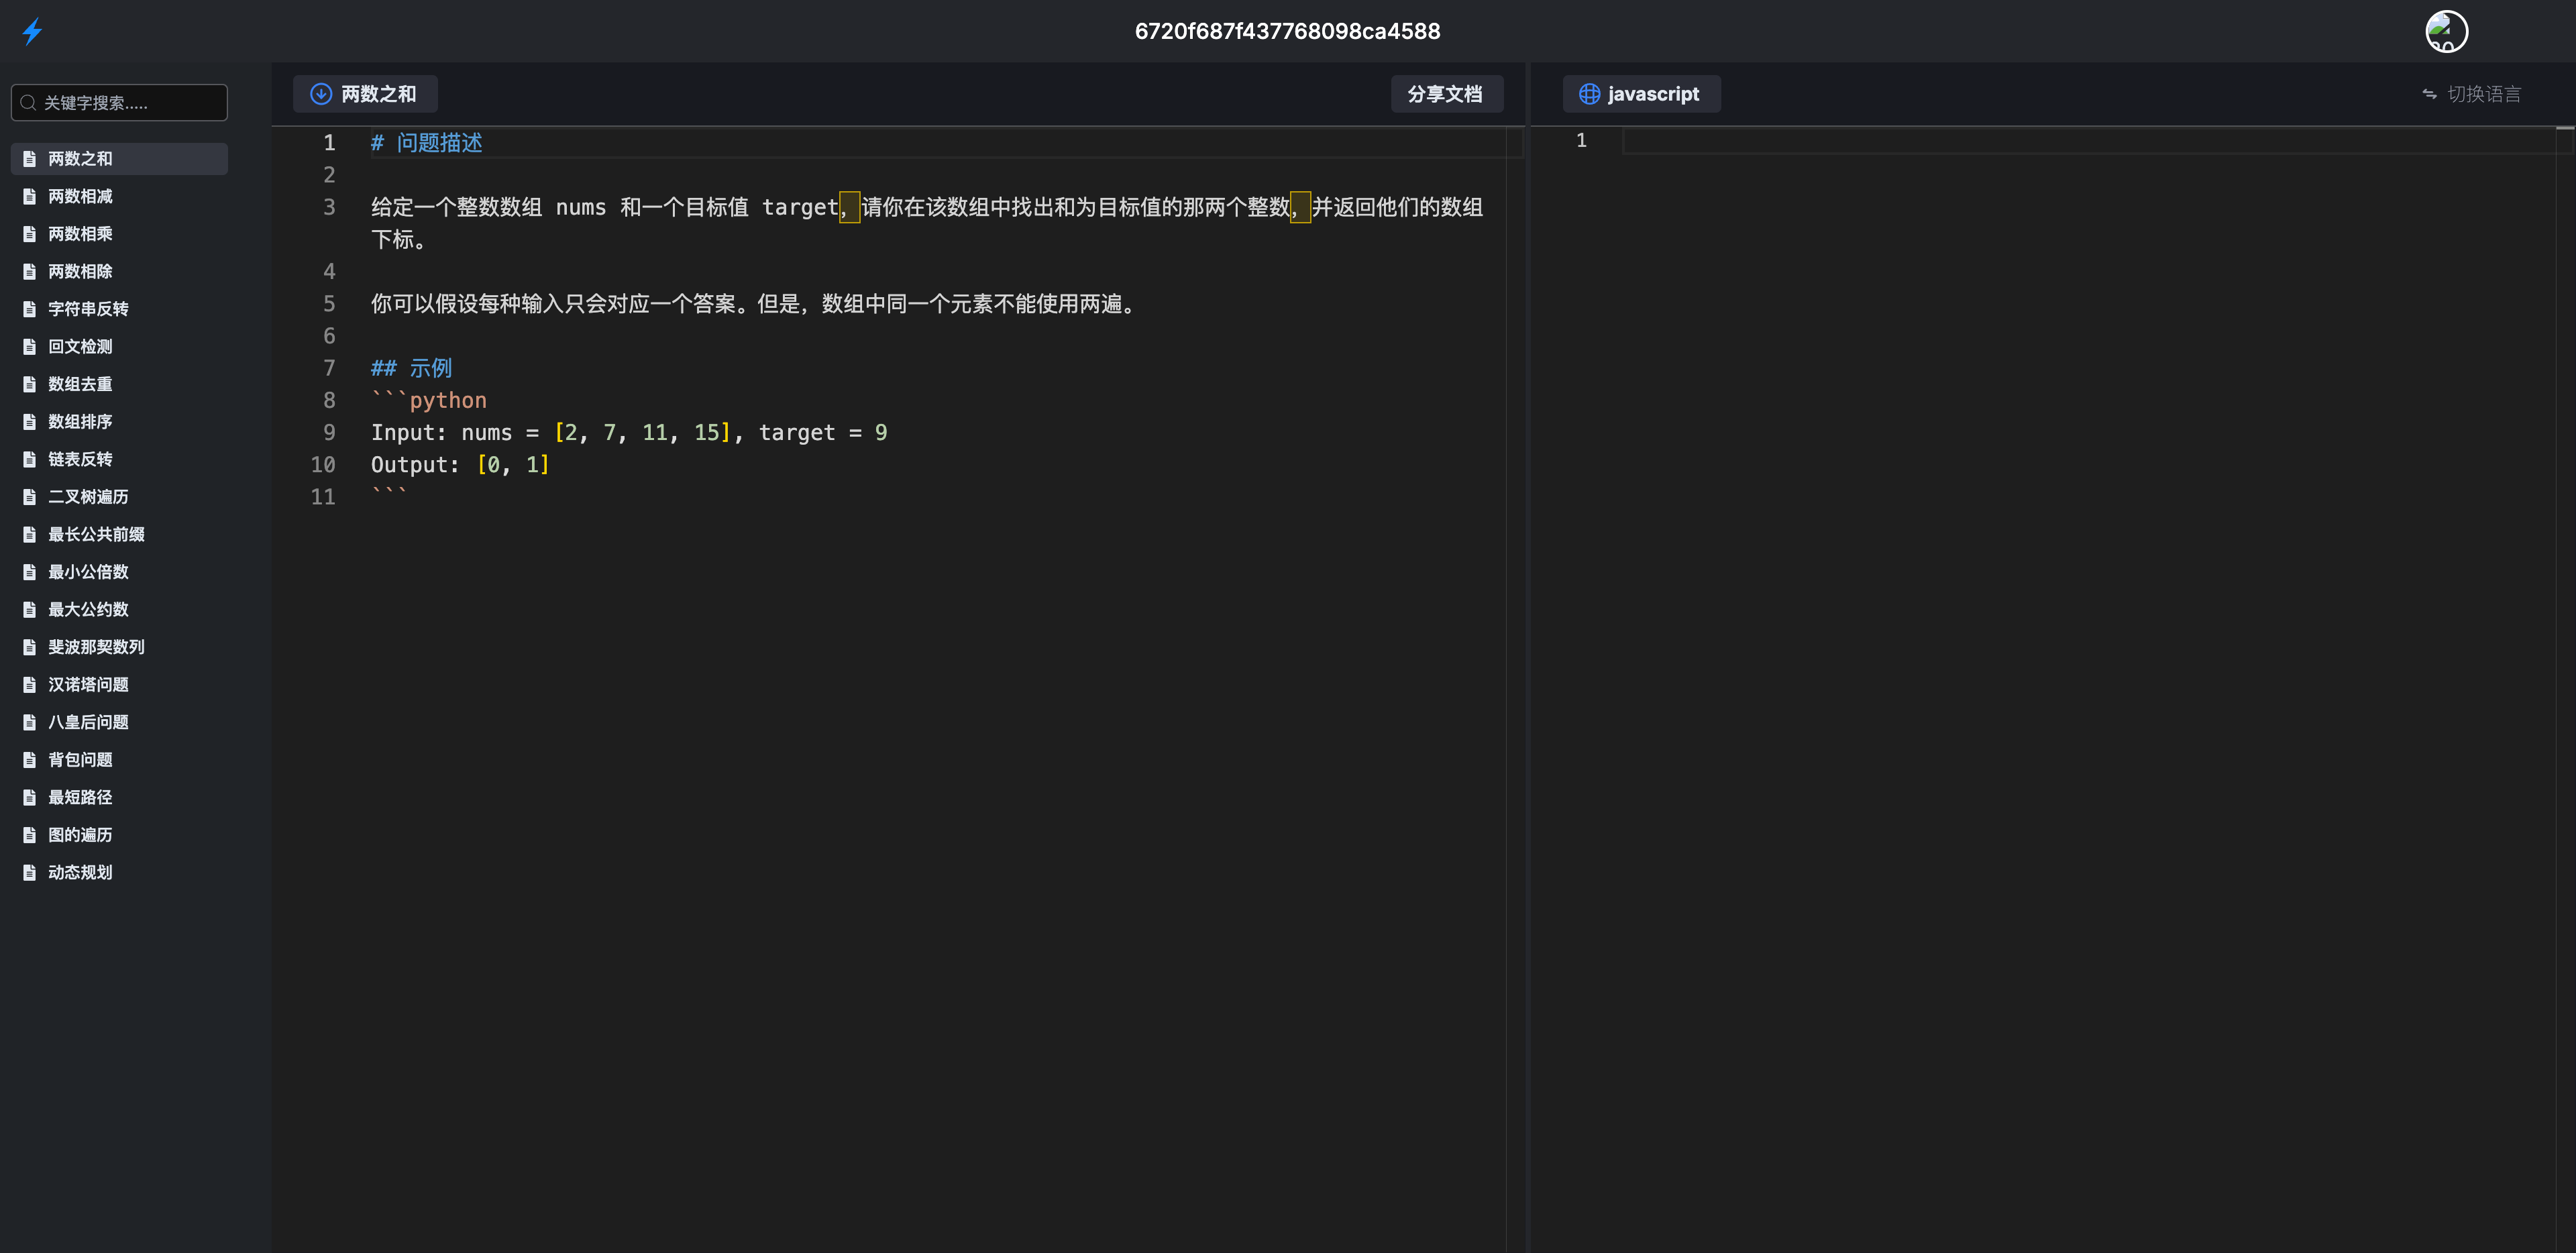Click line 1 of the javascript editor

[x=2000, y=141]
